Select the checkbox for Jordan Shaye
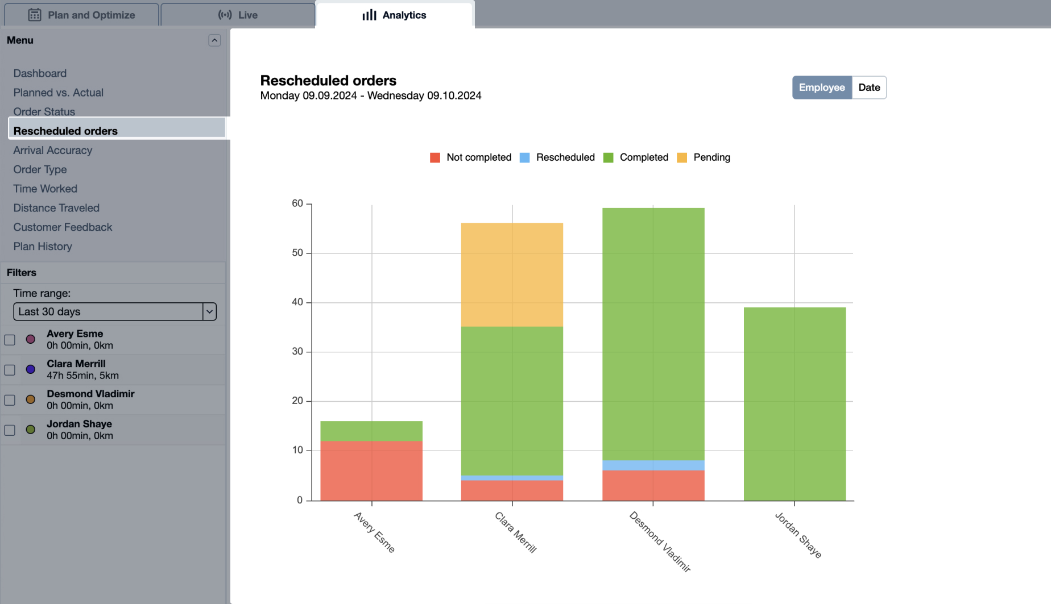 (10, 430)
